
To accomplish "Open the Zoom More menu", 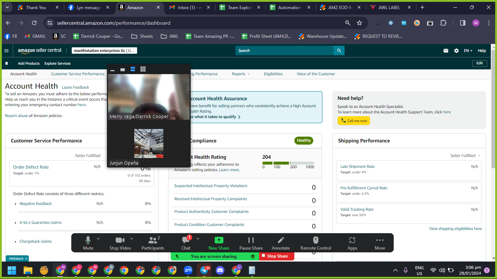I will click(x=380, y=243).
